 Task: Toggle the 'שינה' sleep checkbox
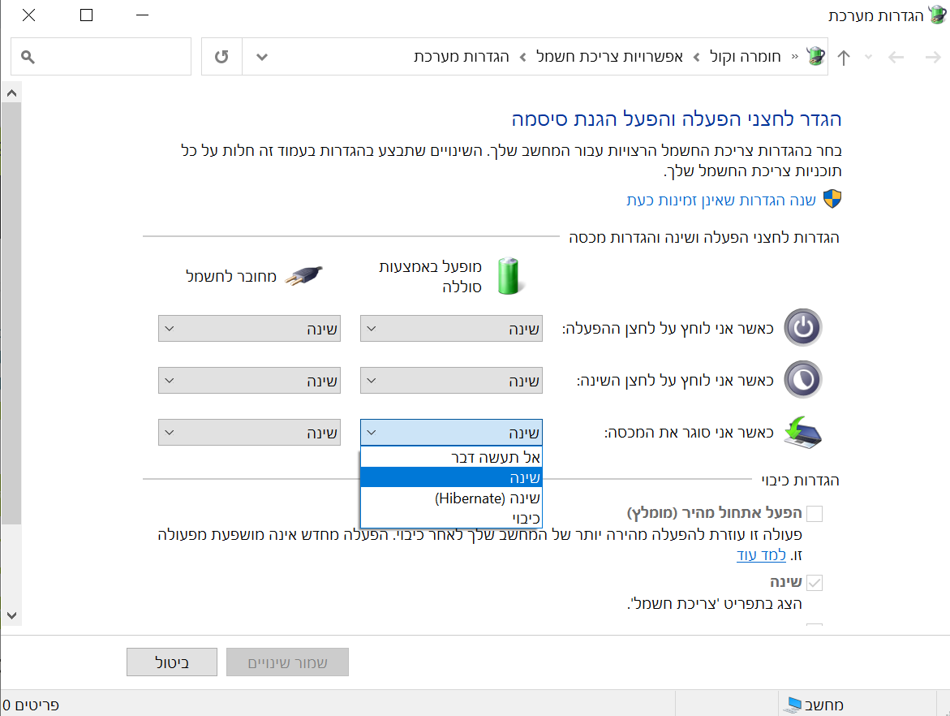(815, 583)
